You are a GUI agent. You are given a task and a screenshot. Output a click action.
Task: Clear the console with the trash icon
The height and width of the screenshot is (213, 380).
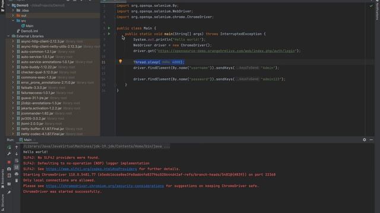click(x=17, y=180)
